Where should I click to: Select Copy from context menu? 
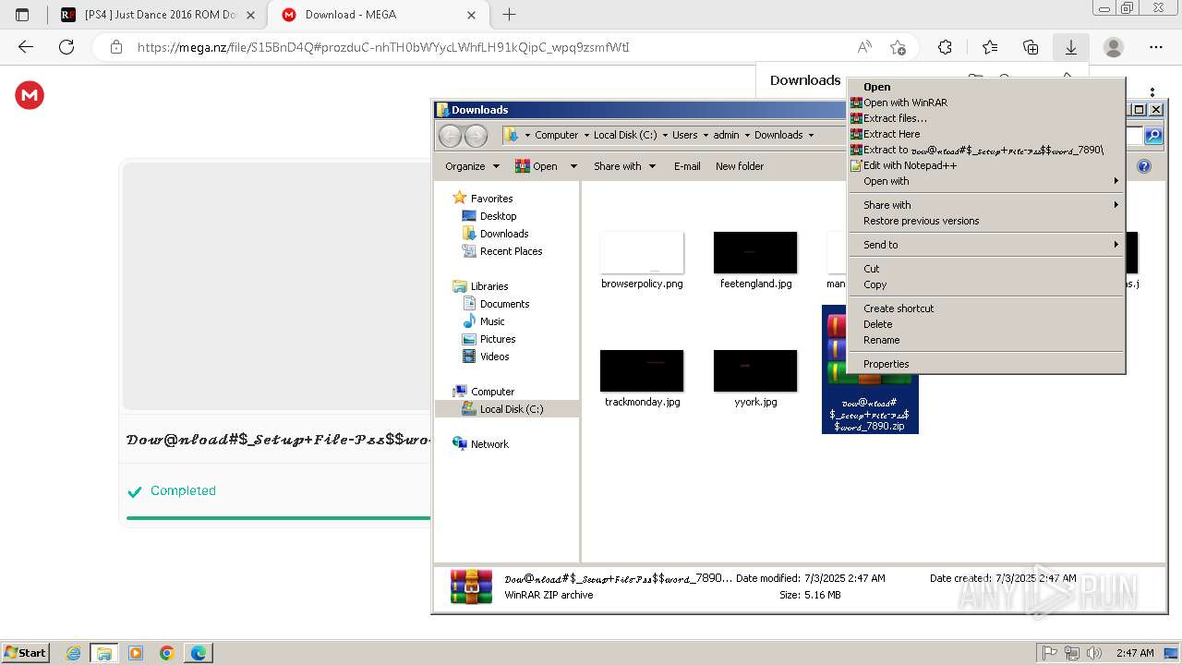pos(986,284)
